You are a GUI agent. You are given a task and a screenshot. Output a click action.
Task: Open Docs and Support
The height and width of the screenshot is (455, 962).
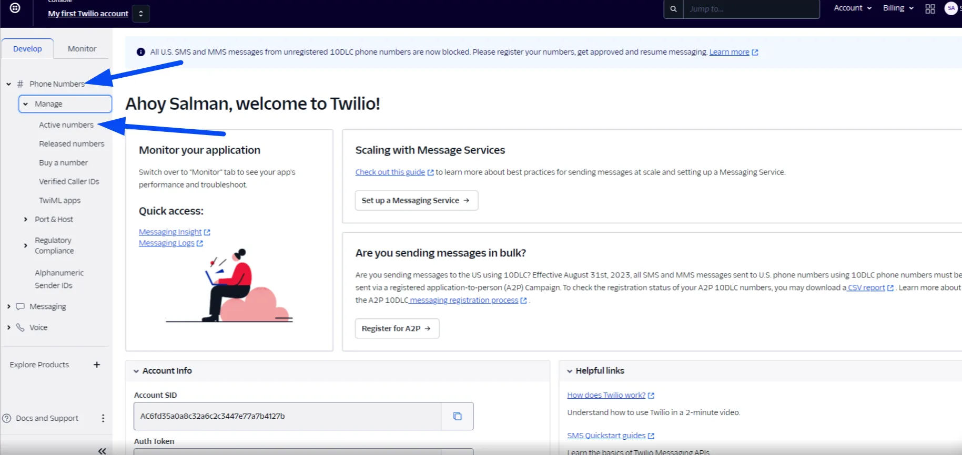pos(47,418)
